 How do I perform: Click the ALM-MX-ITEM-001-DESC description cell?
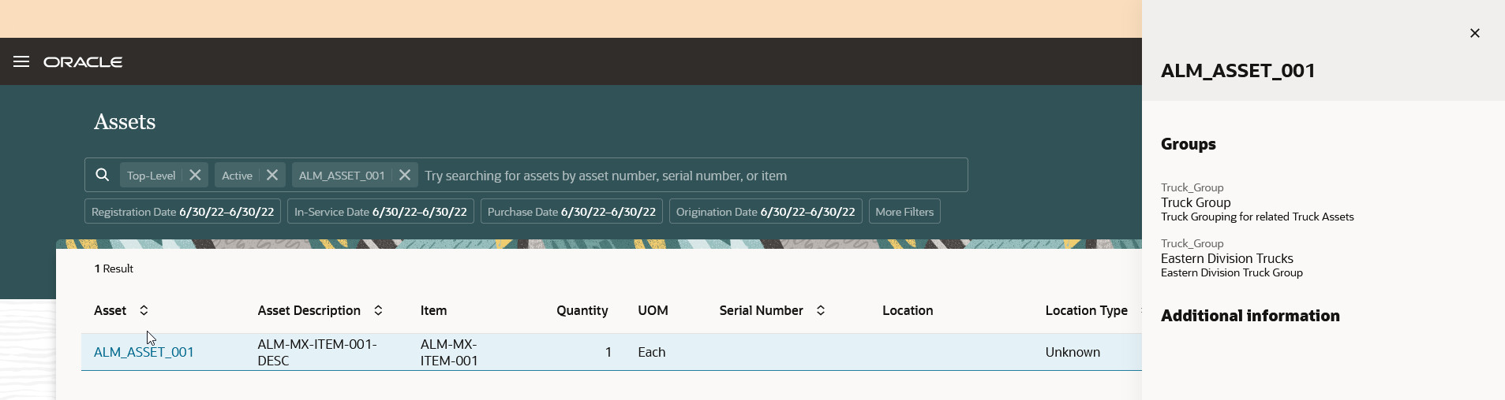(x=317, y=352)
